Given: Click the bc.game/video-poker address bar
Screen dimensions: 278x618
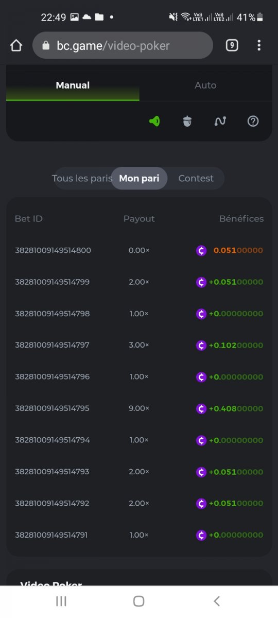Looking at the screenshot, I should pos(123,45).
